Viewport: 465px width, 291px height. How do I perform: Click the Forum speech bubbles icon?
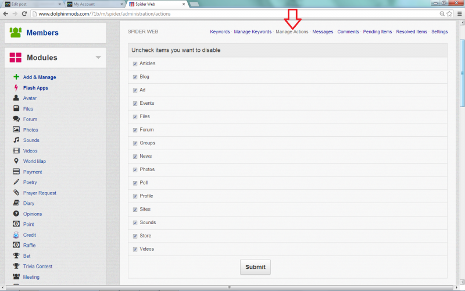tap(16, 119)
